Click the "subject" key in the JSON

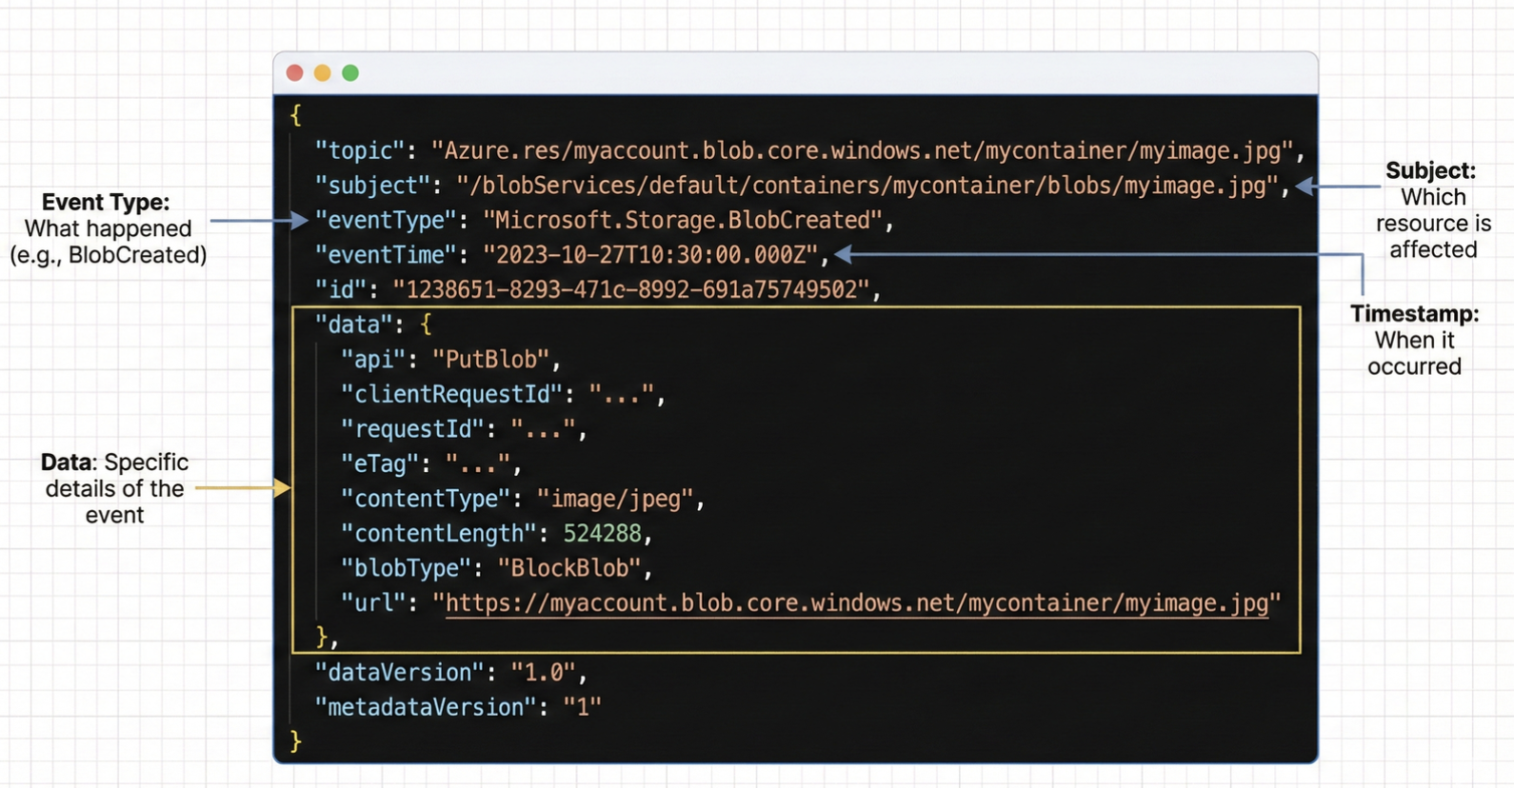[x=372, y=186]
